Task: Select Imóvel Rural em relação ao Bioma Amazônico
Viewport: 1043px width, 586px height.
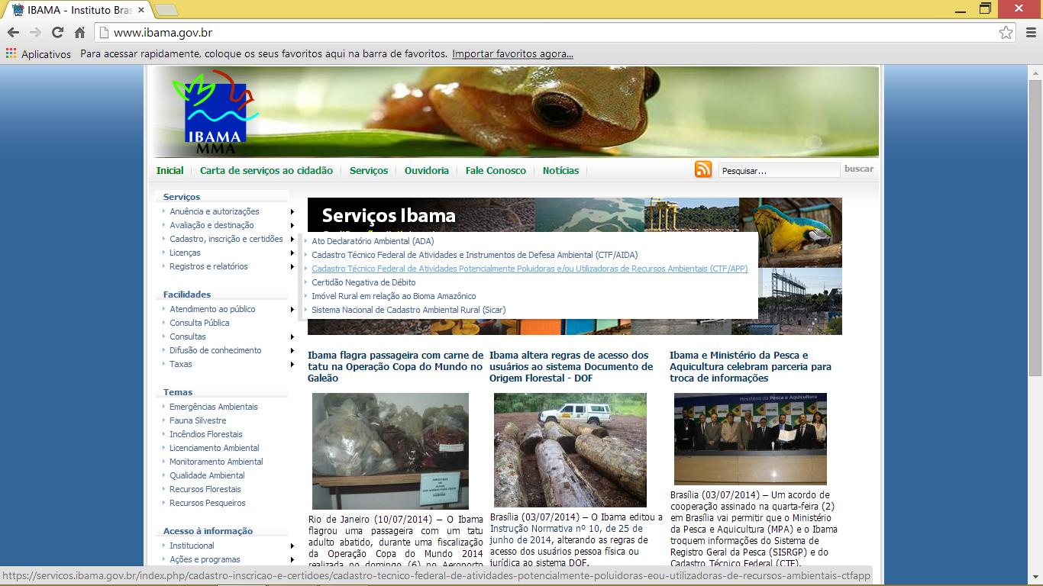Action: click(x=393, y=296)
